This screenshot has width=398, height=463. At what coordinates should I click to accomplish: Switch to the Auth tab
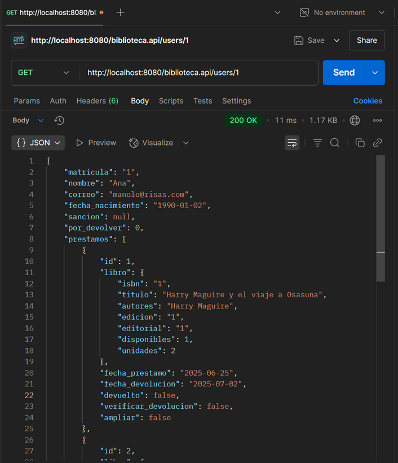click(x=58, y=101)
